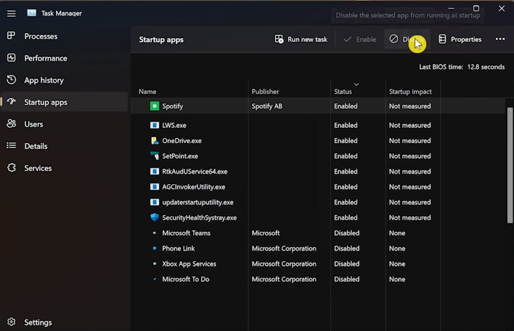Click the SetPoint.exe icon

tap(154, 156)
